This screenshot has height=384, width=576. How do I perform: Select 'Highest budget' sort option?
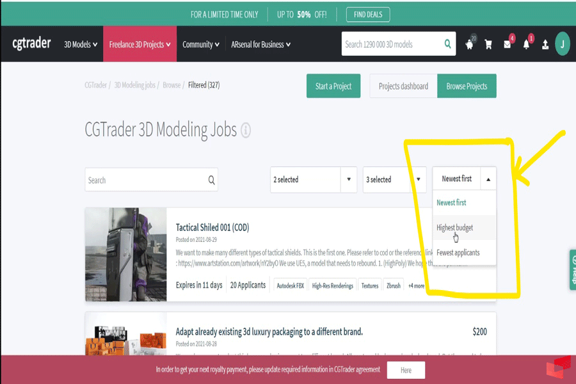(x=454, y=227)
